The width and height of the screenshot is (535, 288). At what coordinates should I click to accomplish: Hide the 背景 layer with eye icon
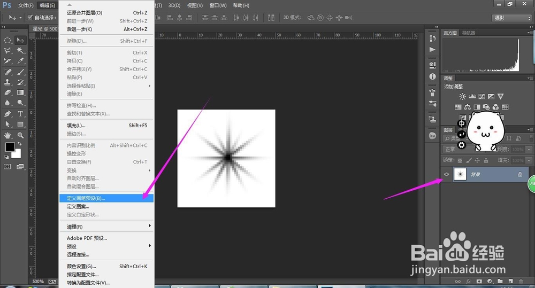446,174
